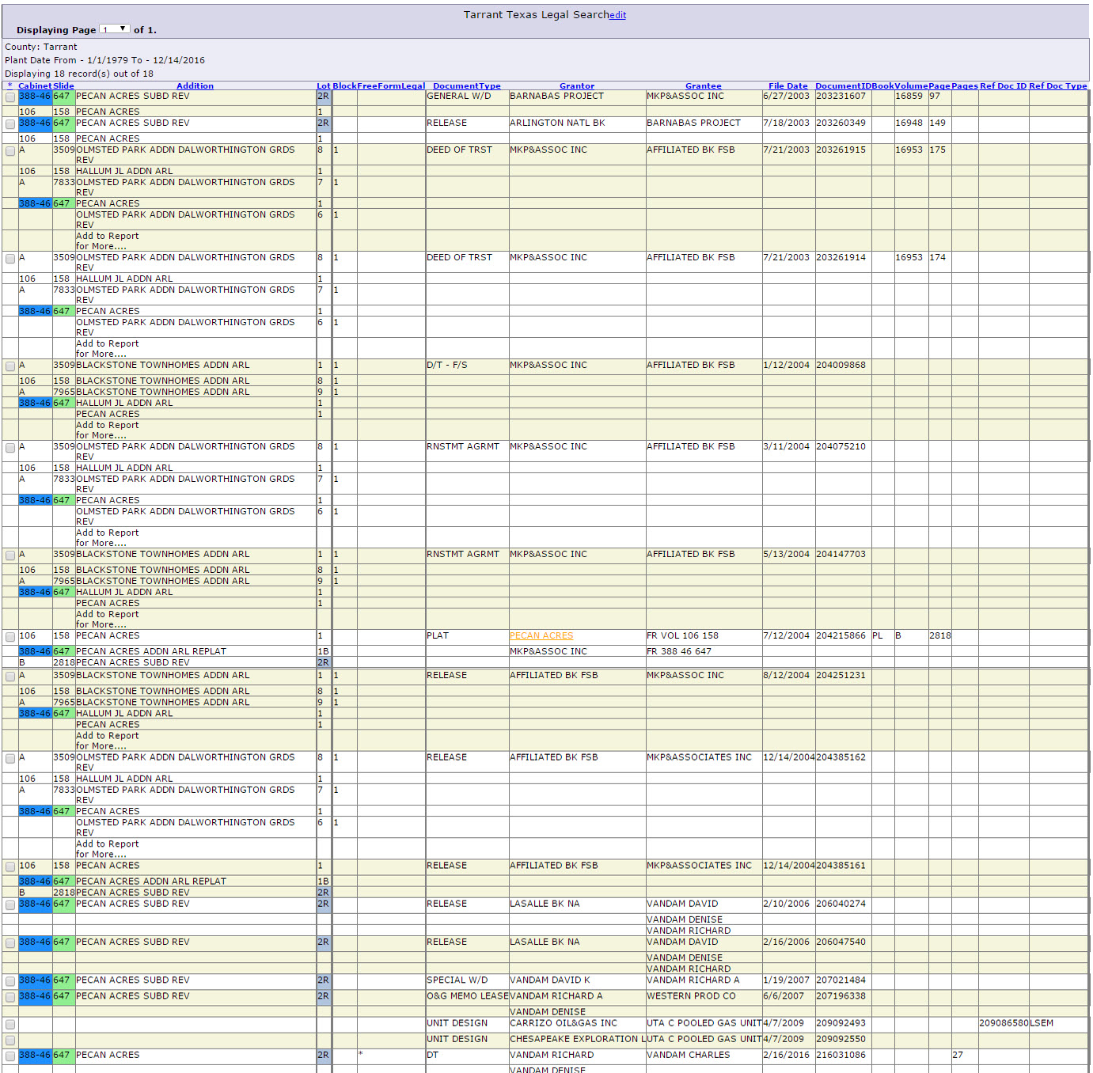Sort the table by DocumentType header
1093x1073 pixels.
click(x=466, y=86)
